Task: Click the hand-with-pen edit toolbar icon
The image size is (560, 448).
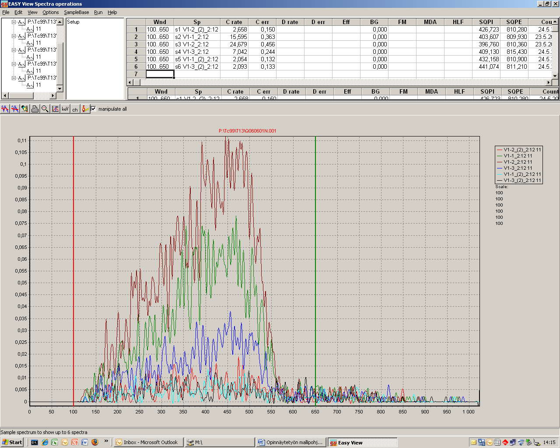Action: coord(25,109)
